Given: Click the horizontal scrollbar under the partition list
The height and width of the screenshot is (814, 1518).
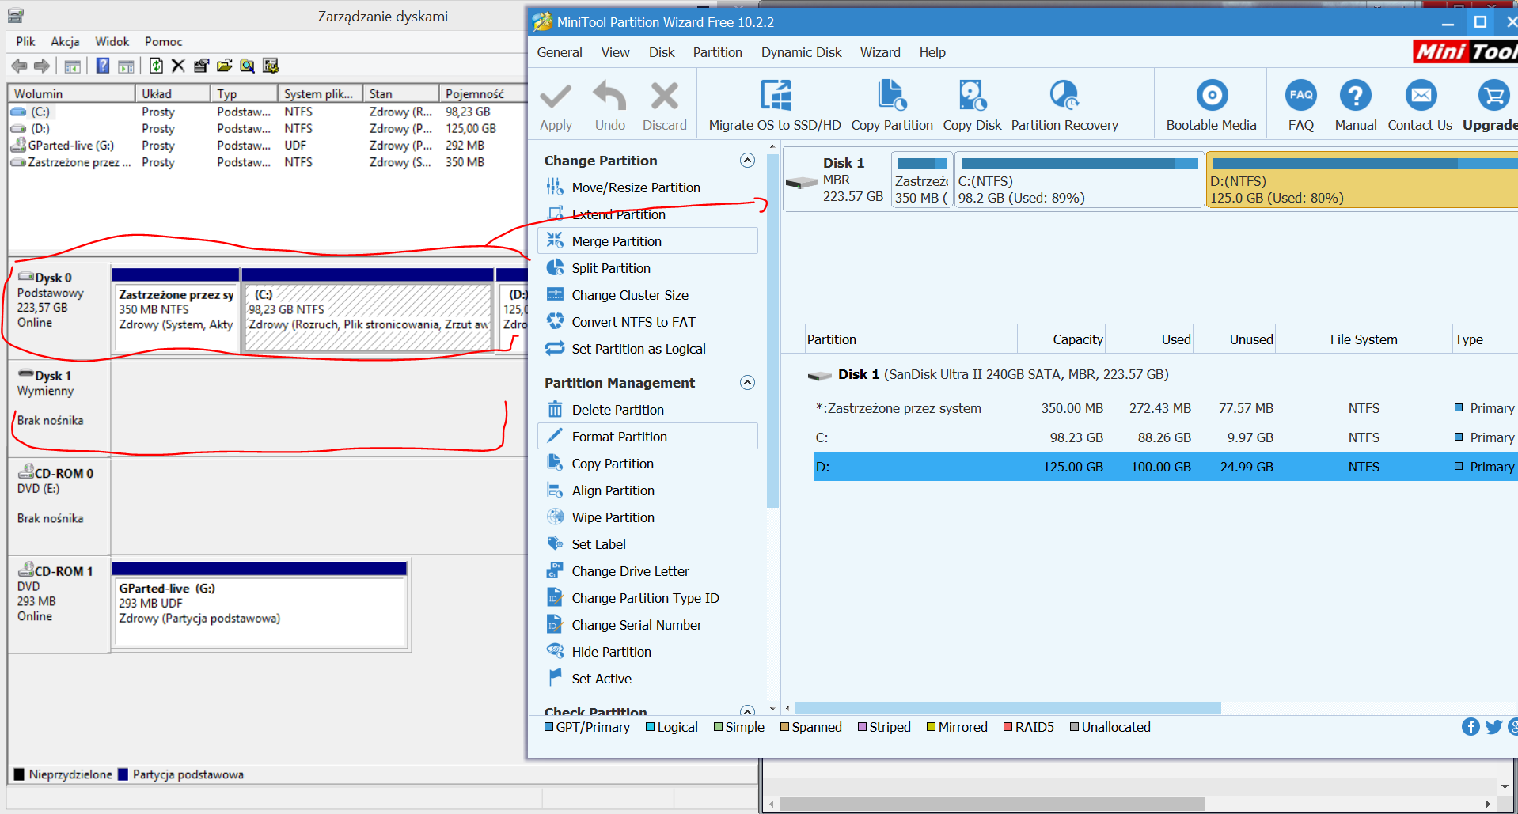Looking at the screenshot, I should 1008,709.
